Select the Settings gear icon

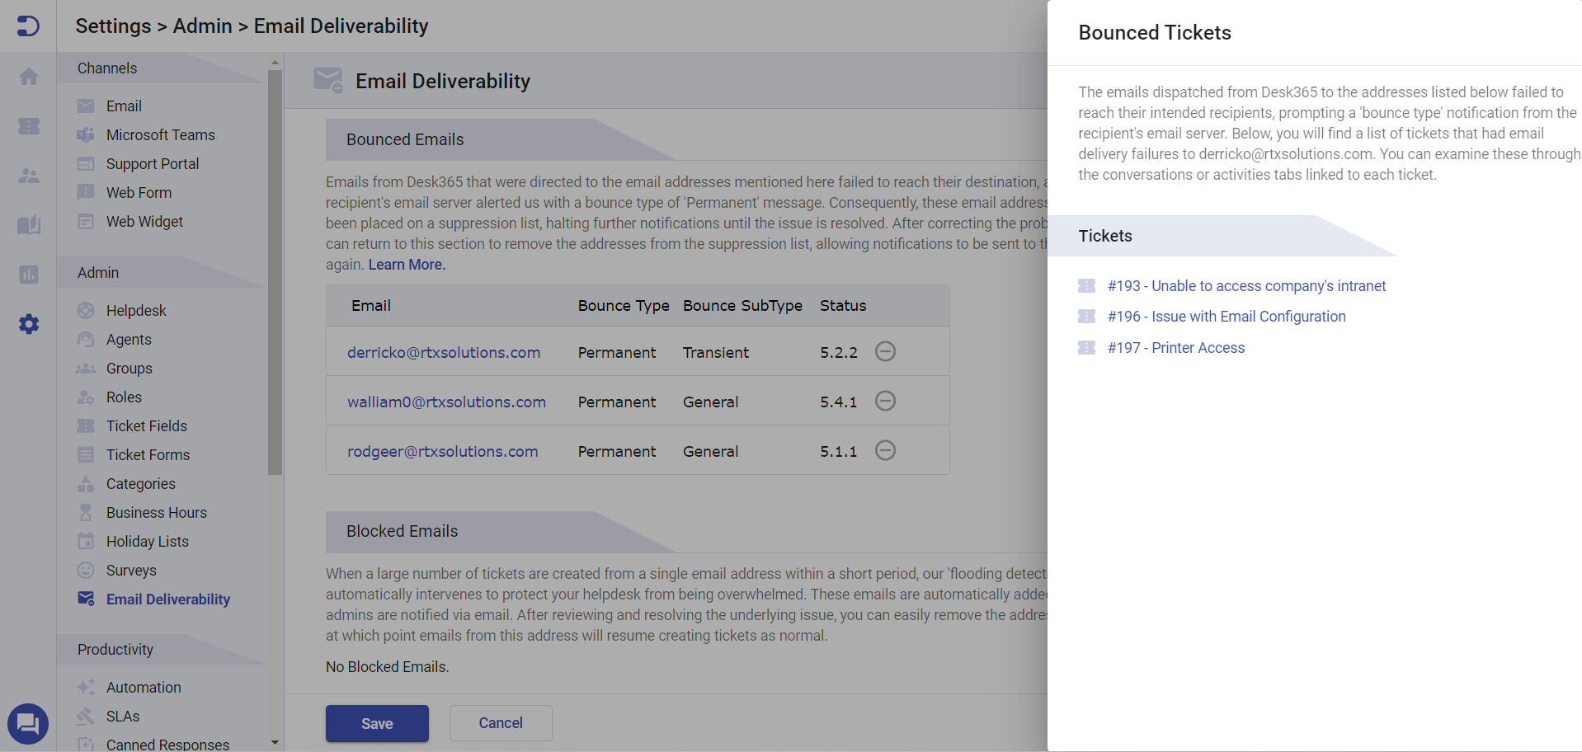(x=28, y=324)
